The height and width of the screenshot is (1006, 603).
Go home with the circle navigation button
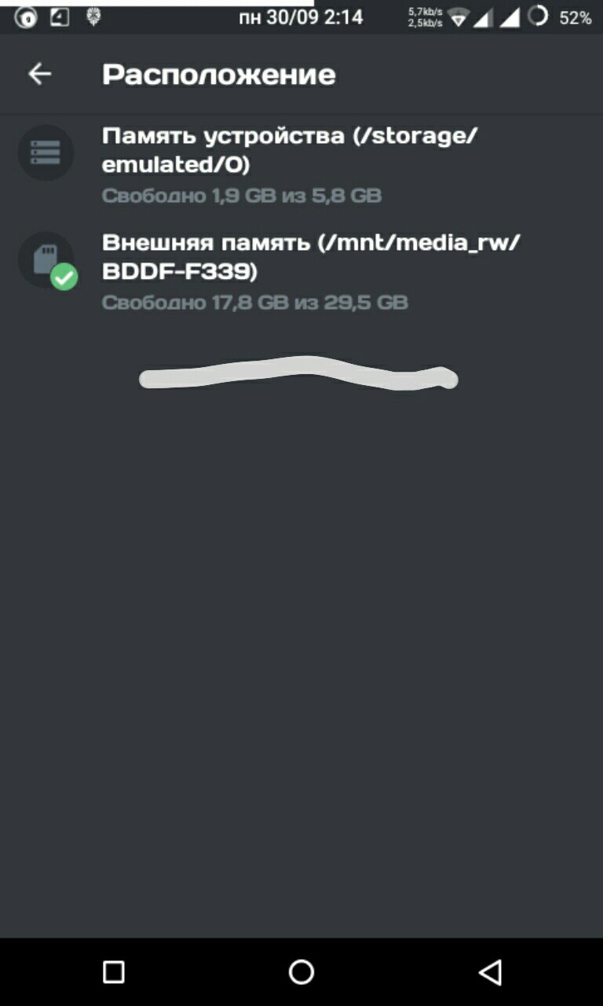click(301, 972)
